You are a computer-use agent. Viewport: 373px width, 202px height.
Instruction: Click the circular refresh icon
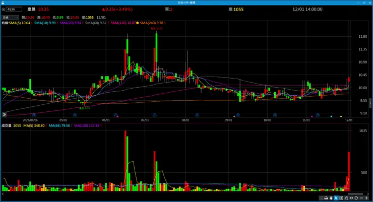point(356,198)
